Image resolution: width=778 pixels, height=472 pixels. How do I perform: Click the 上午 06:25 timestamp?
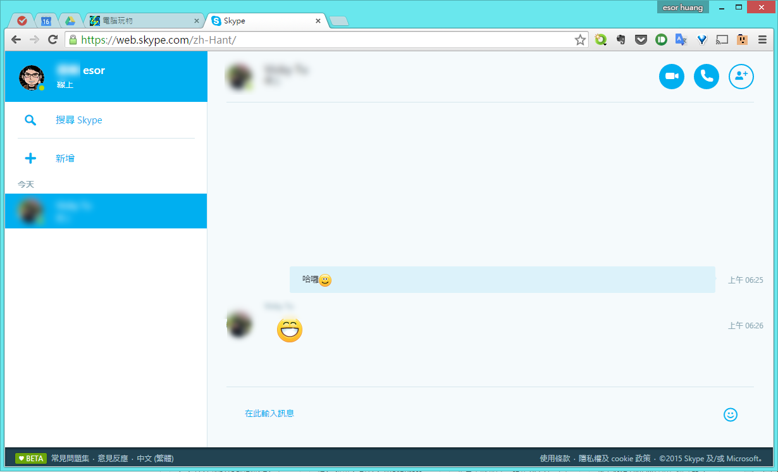coord(745,280)
